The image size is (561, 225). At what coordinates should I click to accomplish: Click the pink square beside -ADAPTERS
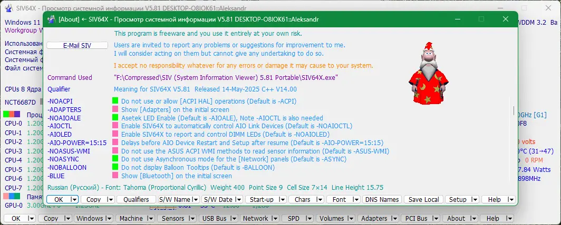pyautogui.click(x=115, y=109)
